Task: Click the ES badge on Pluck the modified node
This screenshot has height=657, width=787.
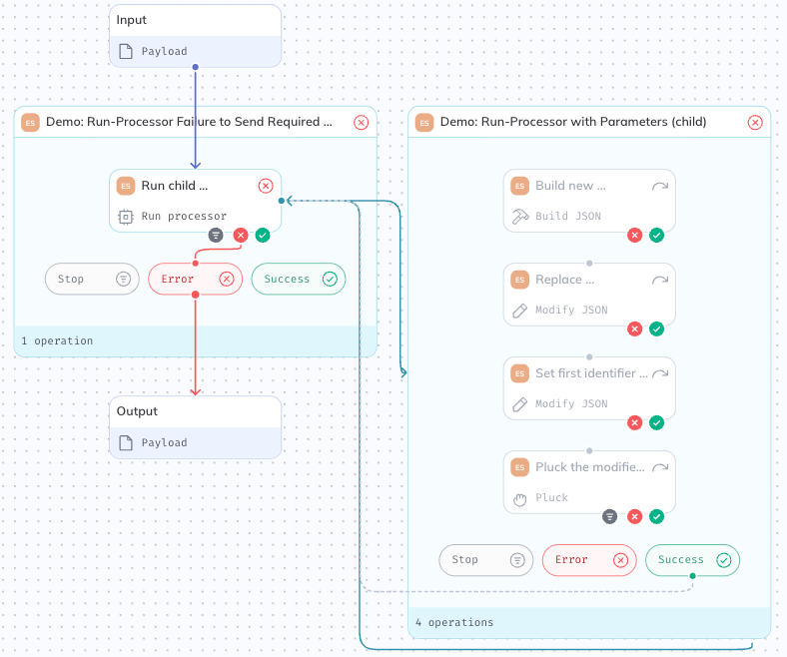Action: pyautogui.click(x=520, y=467)
